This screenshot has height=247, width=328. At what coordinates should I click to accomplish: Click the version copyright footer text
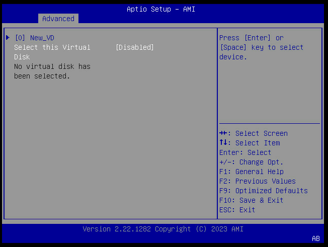(x=163, y=229)
